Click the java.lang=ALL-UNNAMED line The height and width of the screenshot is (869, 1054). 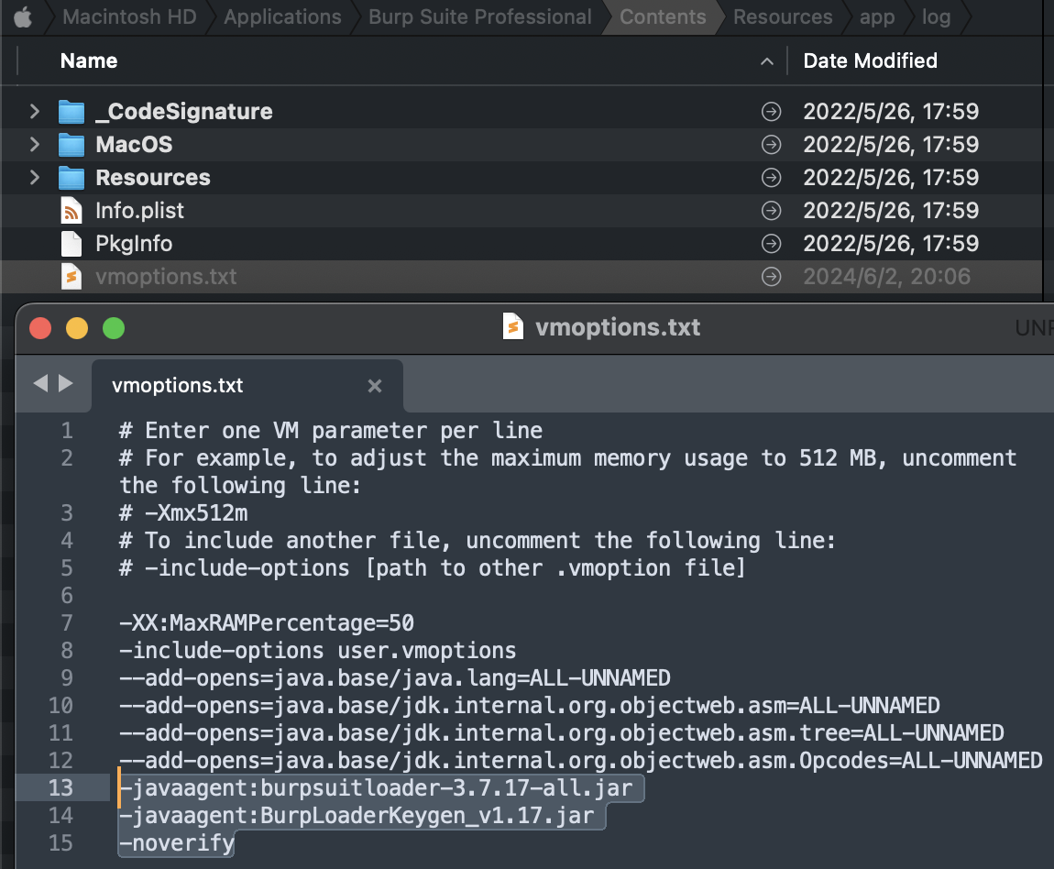point(395,678)
